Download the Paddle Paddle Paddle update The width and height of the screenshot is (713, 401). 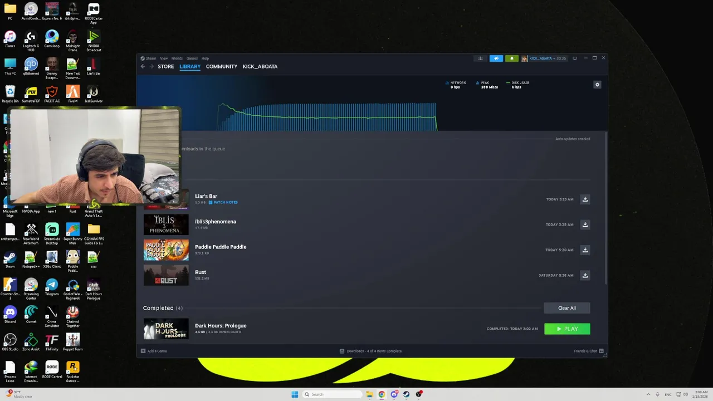[x=585, y=250]
